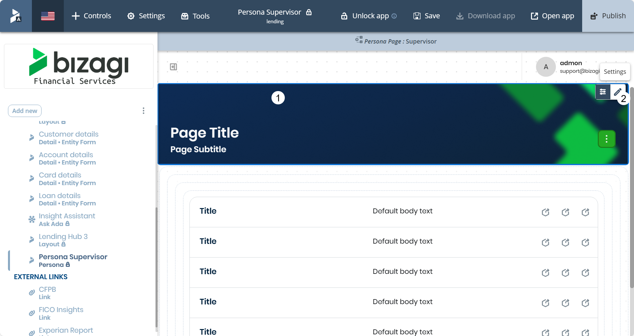Open the kebab menu beside Add new
634x336 pixels.
[x=143, y=111]
